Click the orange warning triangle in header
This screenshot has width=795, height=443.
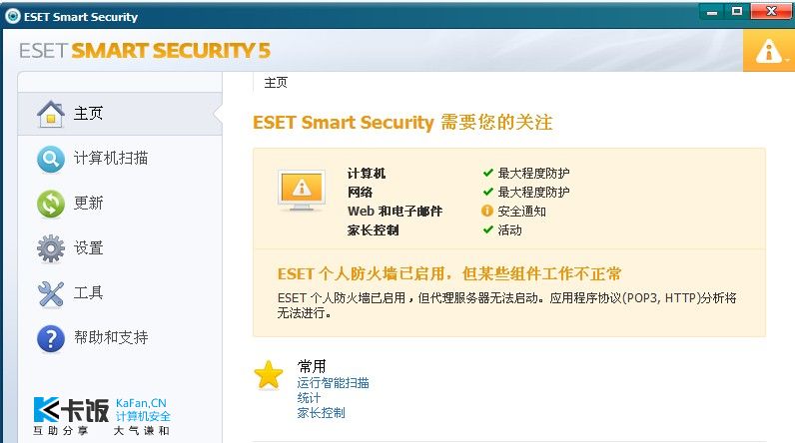click(768, 51)
